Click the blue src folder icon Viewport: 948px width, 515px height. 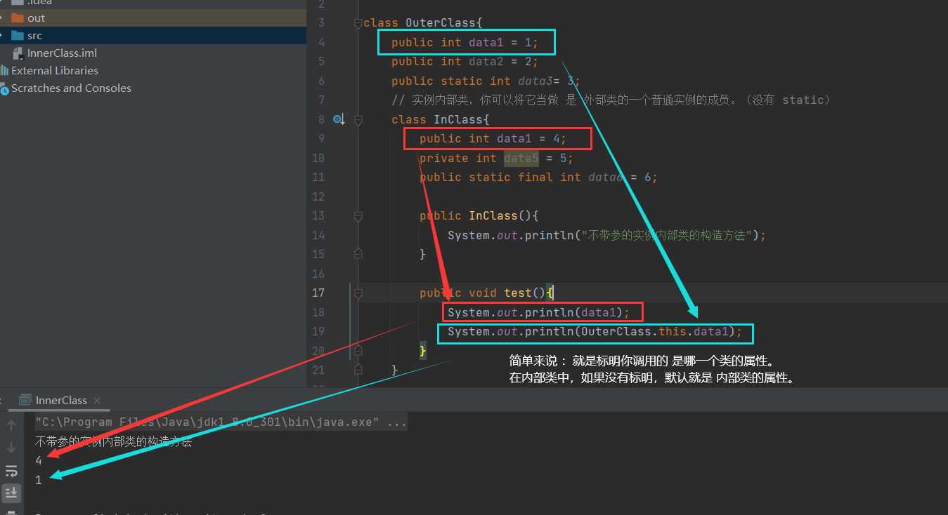pyautogui.click(x=18, y=36)
